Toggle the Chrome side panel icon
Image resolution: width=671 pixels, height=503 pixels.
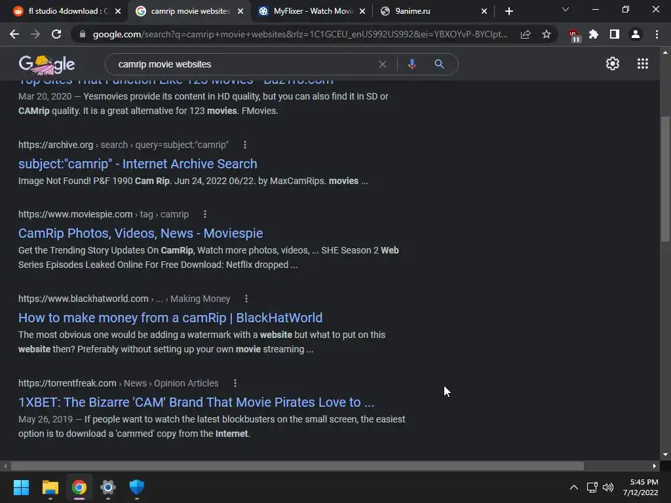tap(615, 34)
